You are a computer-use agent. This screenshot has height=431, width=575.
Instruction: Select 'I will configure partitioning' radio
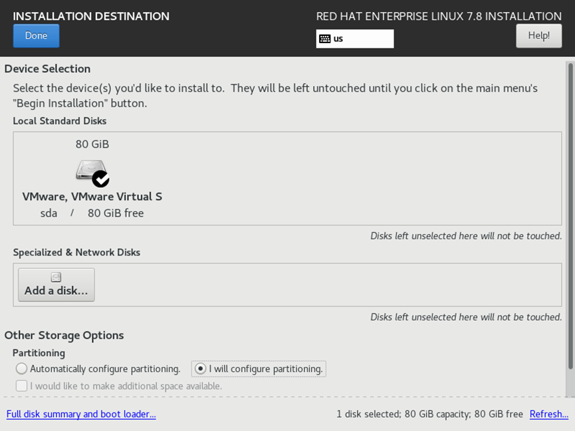tap(201, 369)
